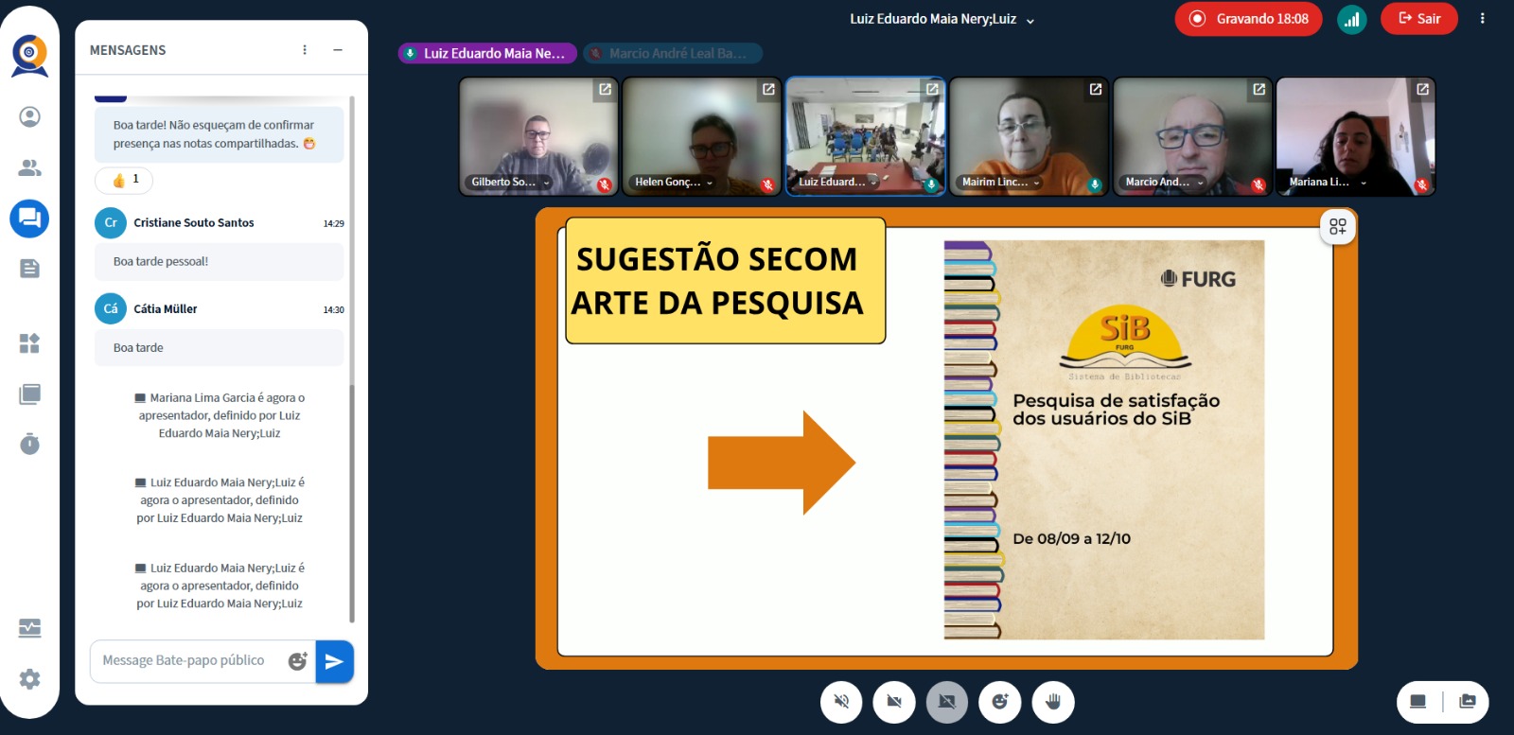The image size is (1514, 735).
Task: Click the chat panel scrollbar
Action: point(352,359)
